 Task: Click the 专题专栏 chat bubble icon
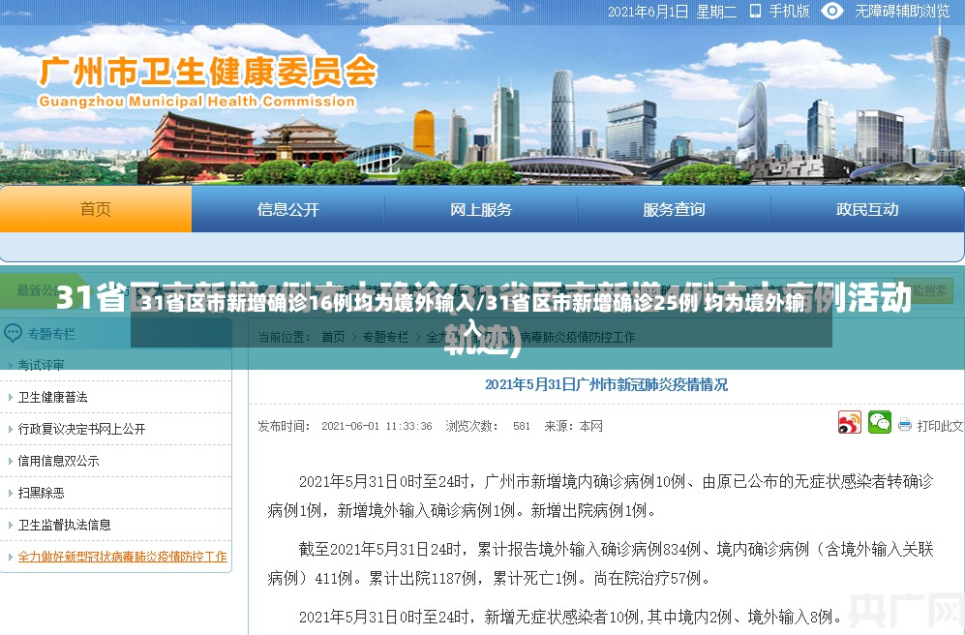point(13,334)
